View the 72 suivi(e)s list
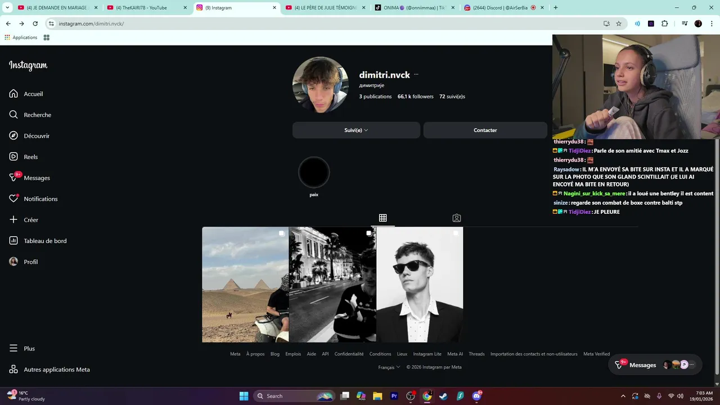720x405 pixels. tap(452, 97)
